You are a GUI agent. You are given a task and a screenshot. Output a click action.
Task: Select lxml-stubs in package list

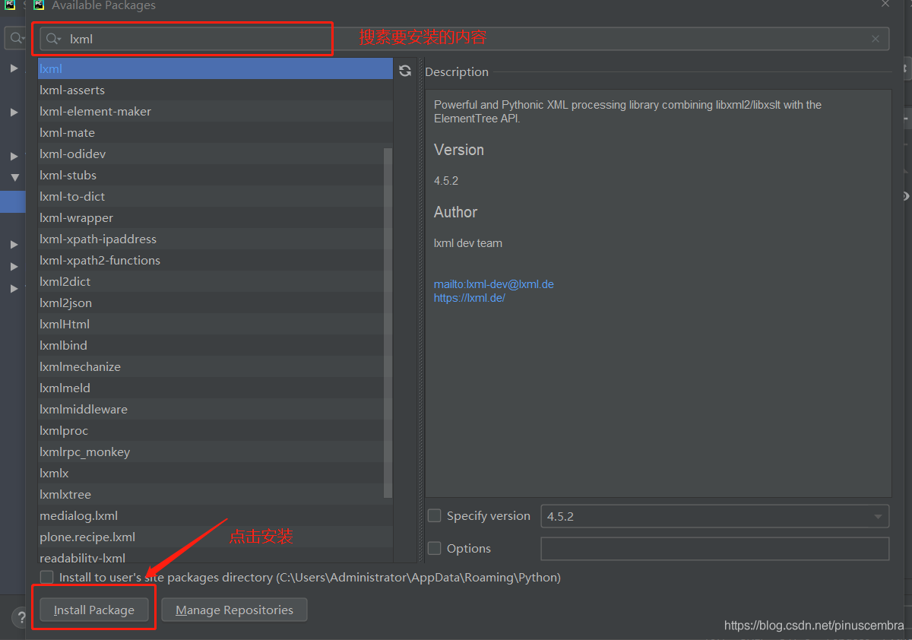pyautogui.click(x=68, y=176)
